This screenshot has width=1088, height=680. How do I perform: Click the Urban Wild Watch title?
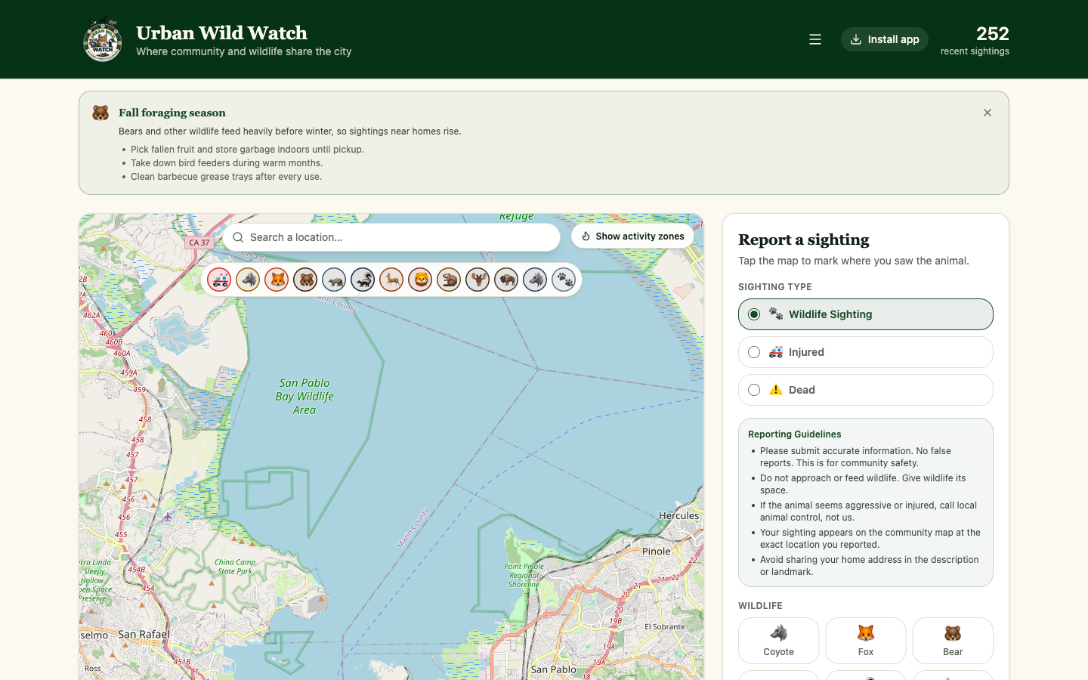(221, 32)
